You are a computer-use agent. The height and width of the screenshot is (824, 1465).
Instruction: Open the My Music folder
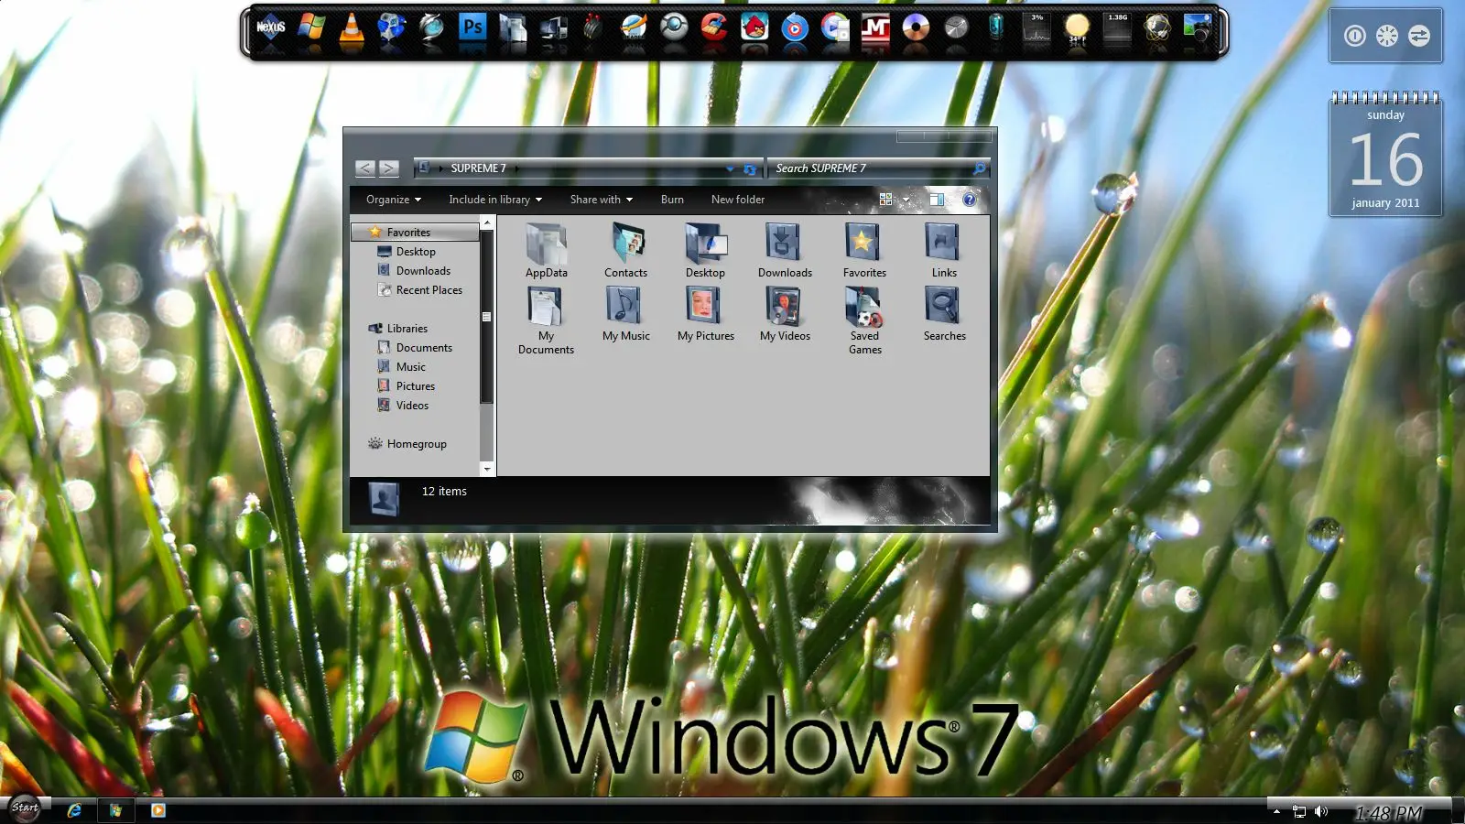[626, 314]
